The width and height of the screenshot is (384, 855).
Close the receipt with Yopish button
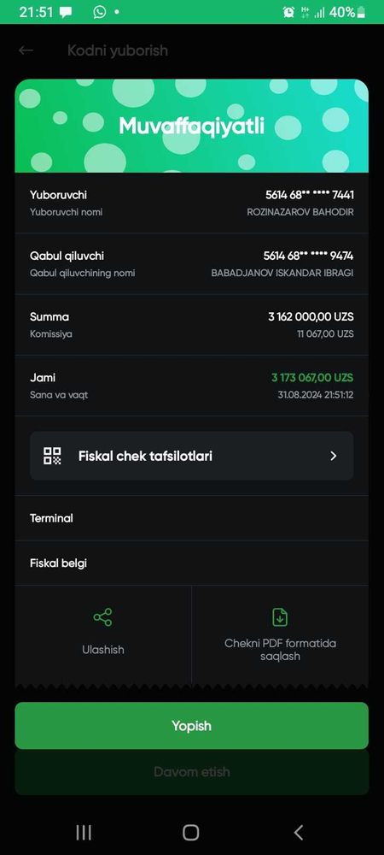(191, 726)
